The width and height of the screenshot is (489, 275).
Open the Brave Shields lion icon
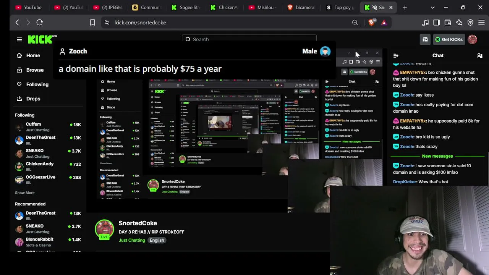[371, 23]
